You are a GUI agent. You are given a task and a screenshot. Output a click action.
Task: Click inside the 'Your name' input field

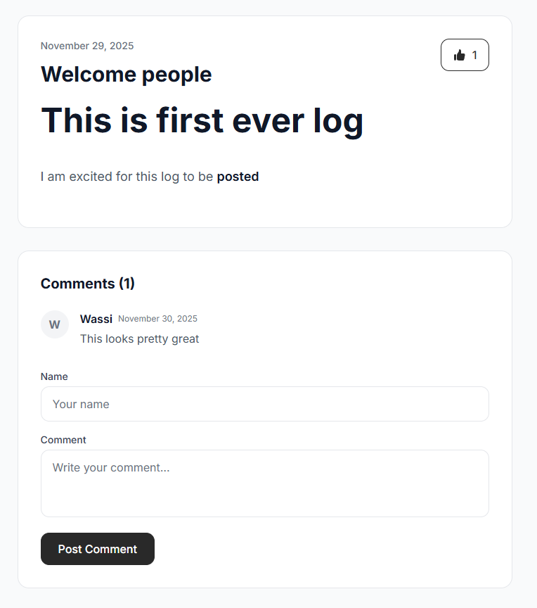pyautogui.click(x=264, y=404)
